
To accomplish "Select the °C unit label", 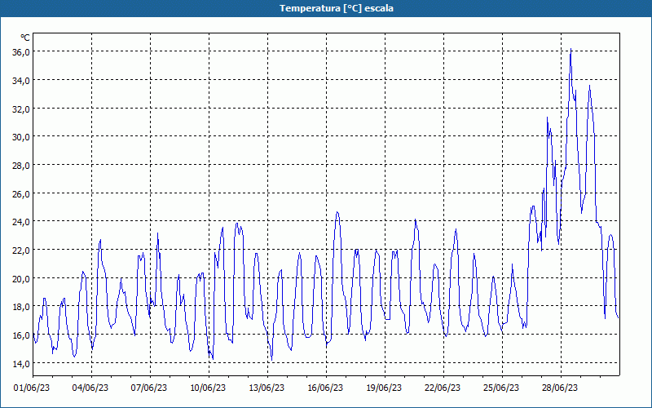I will tap(25, 38).
